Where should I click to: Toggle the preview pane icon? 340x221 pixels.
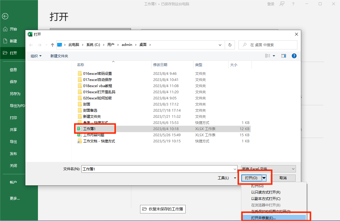click(x=283, y=56)
